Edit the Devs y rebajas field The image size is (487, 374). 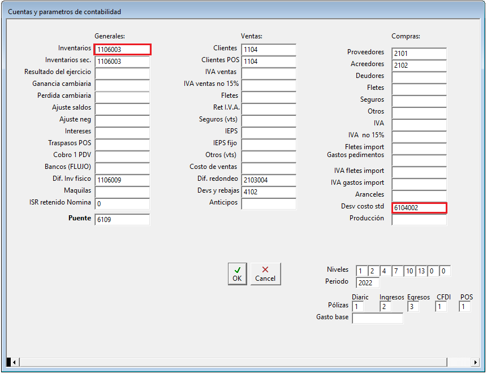pyautogui.click(x=269, y=192)
